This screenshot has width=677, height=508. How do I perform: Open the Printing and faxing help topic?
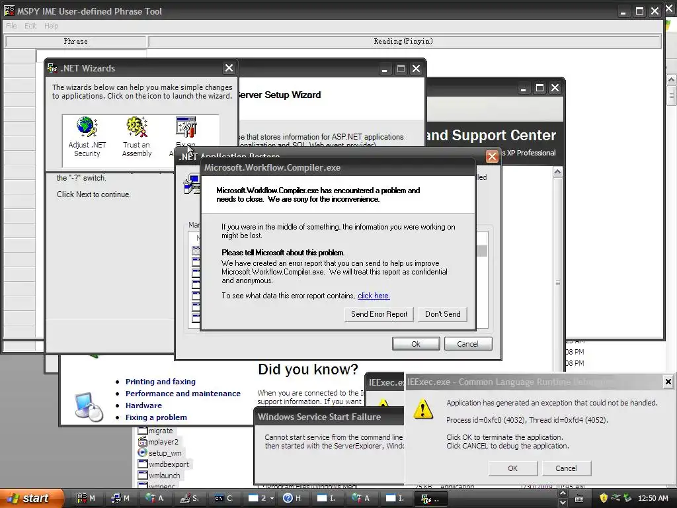tap(160, 382)
